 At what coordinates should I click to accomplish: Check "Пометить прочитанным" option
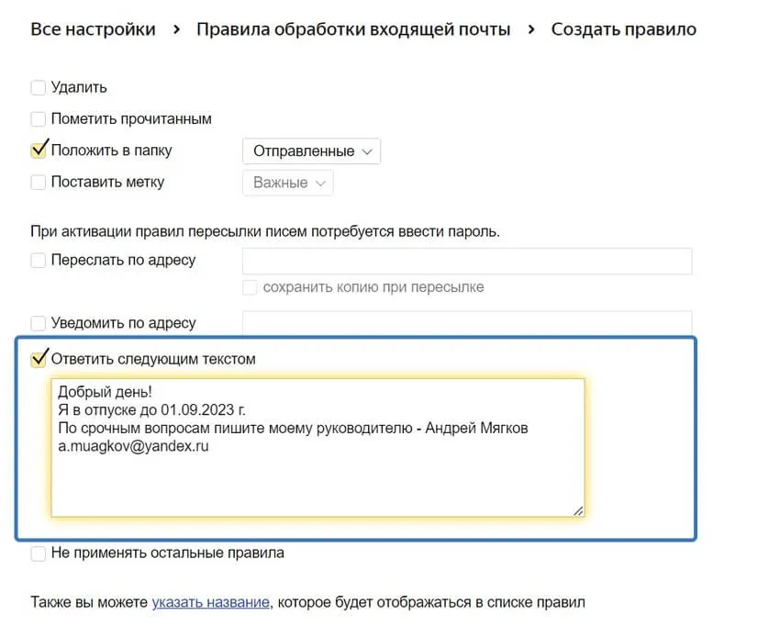[38, 118]
